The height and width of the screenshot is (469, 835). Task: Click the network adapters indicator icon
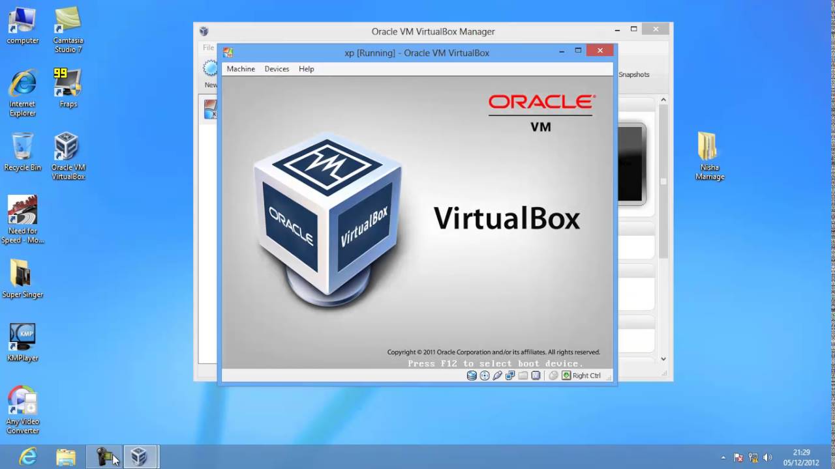coord(510,375)
